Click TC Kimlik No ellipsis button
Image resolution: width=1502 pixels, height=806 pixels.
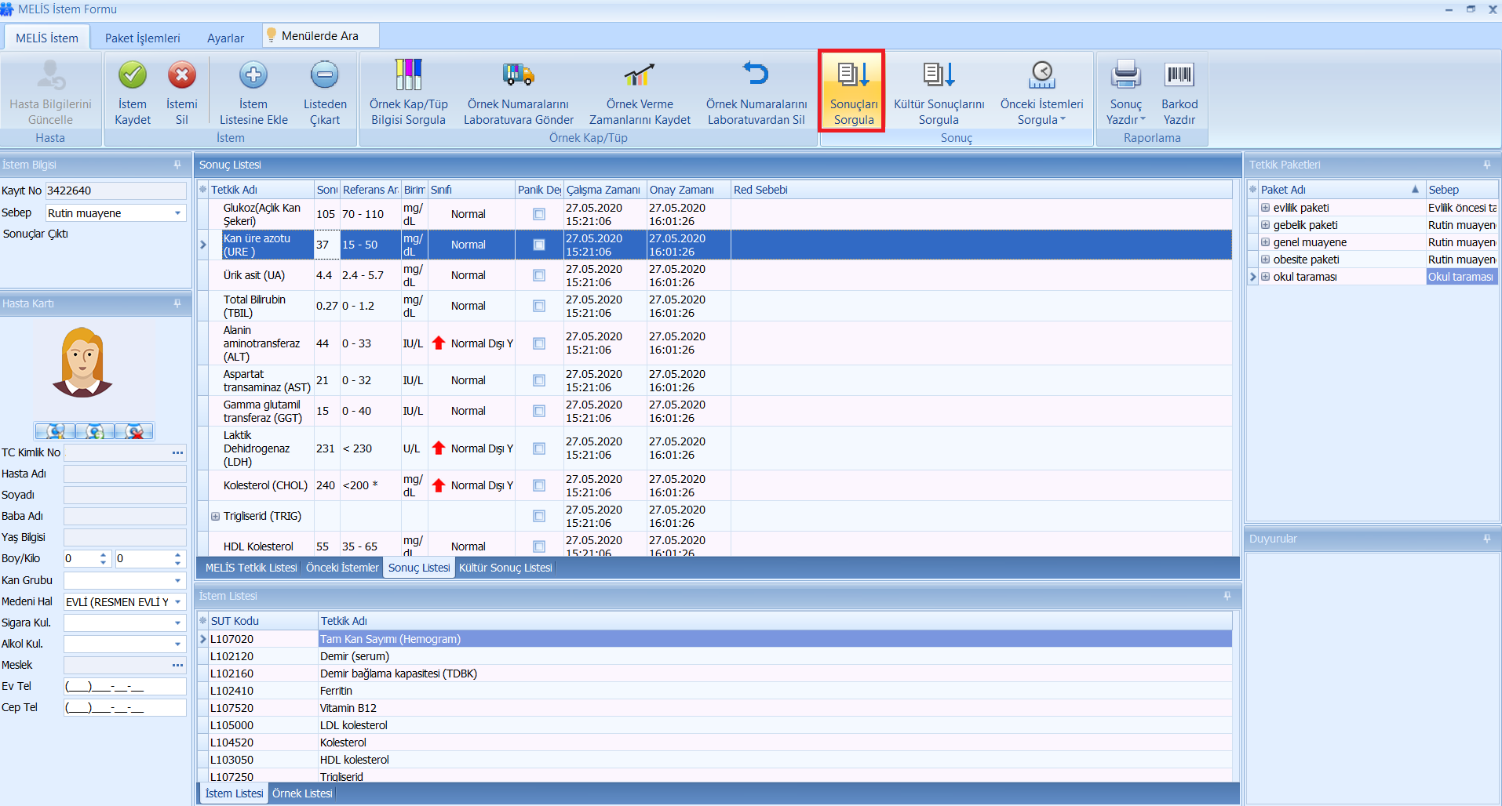coord(178,452)
